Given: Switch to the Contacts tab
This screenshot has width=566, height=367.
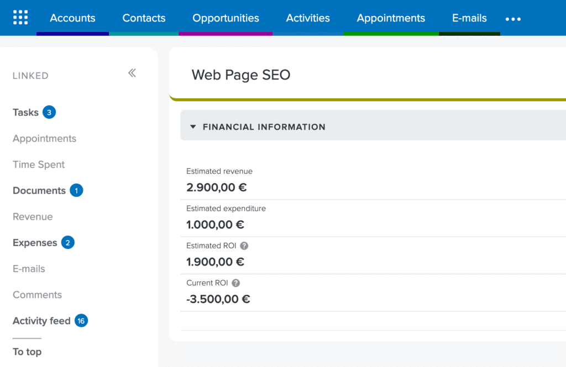Looking at the screenshot, I should pyautogui.click(x=144, y=18).
